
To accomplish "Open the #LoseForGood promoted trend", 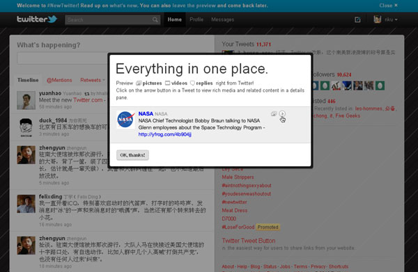I will 238,227.
